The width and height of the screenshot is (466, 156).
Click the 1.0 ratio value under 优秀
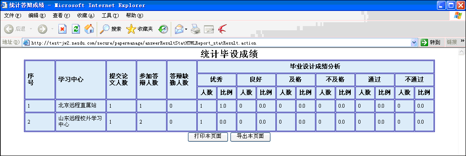pos(226,106)
